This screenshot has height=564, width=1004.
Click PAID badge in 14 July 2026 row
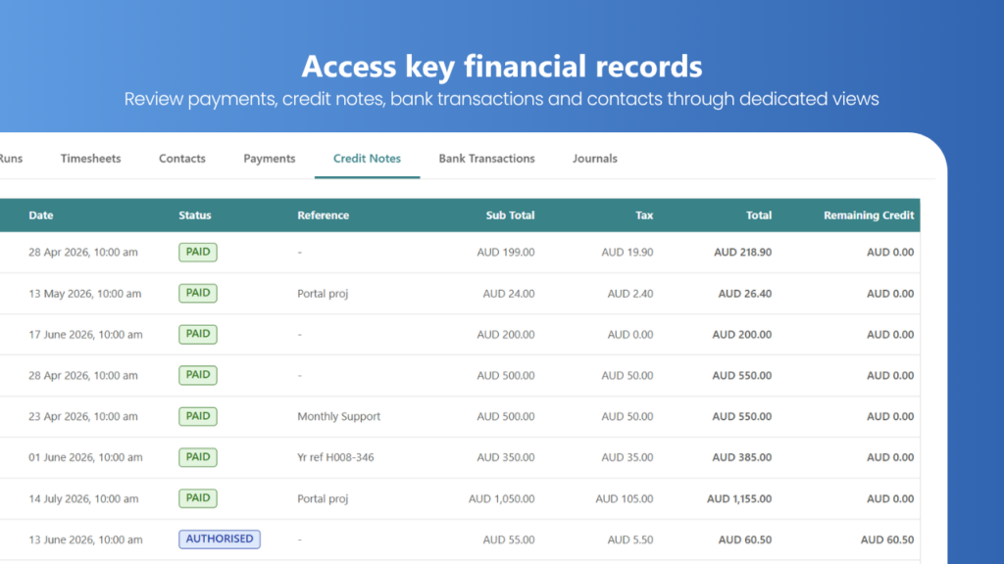[198, 498]
